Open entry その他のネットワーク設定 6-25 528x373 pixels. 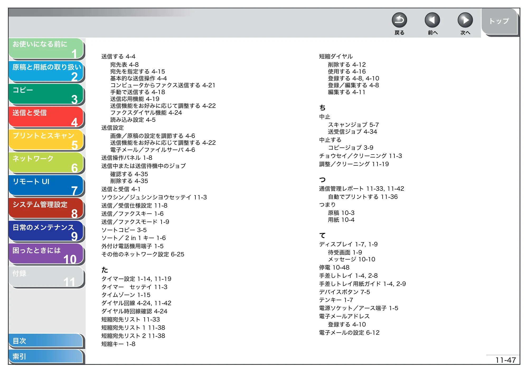(x=143, y=254)
